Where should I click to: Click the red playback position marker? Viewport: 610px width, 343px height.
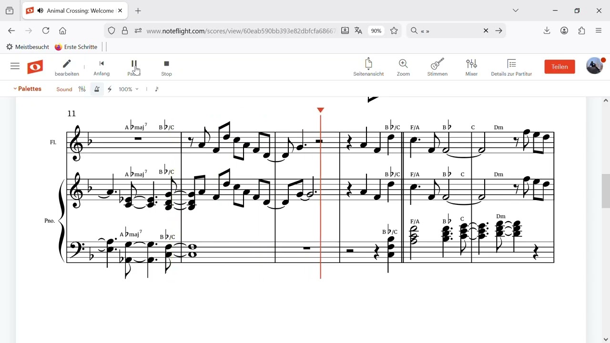pos(320,111)
